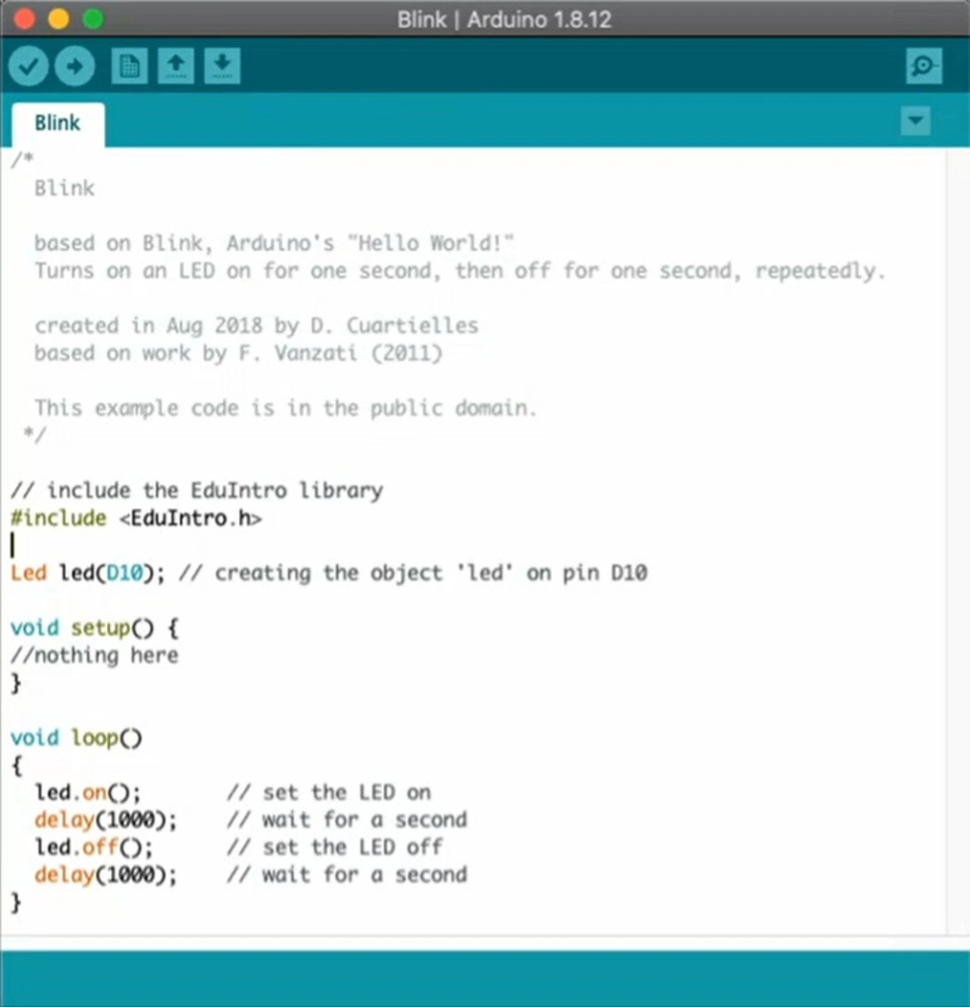Minimize the window with yellow button
This screenshot has width=970, height=1007.
point(58,18)
